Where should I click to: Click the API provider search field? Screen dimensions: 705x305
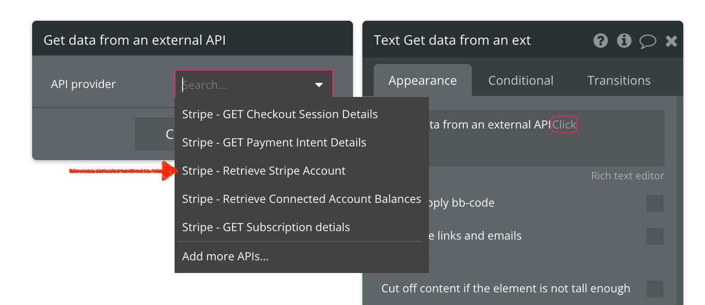(x=245, y=85)
